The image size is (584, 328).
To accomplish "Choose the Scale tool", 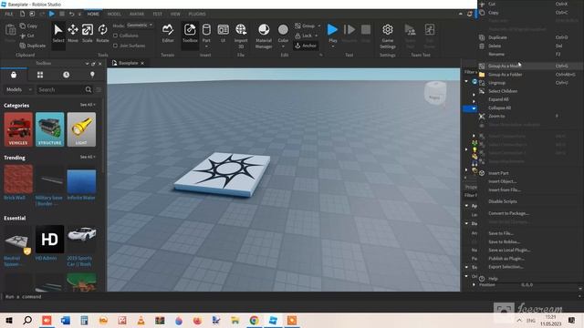I will [x=88, y=33].
